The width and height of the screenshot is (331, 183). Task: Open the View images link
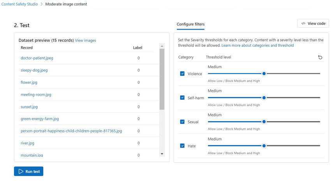[85, 40]
